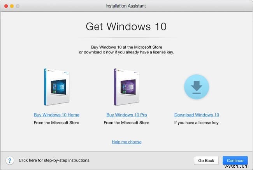253x170 pixels.
Task: Open help via the question mark icon
Action: (x=10, y=161)
